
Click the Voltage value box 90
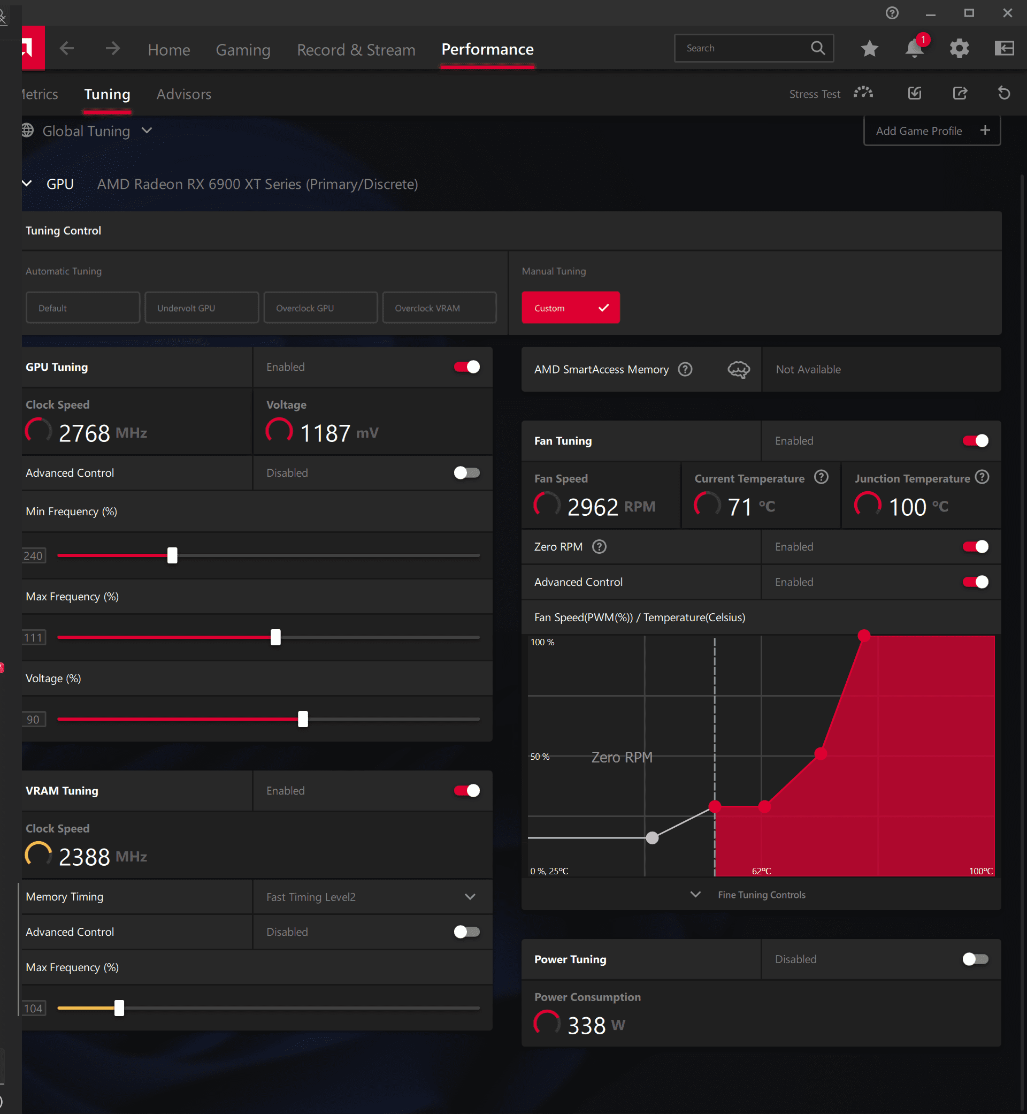33,719
